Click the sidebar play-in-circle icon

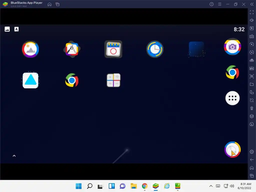point(252,44)
